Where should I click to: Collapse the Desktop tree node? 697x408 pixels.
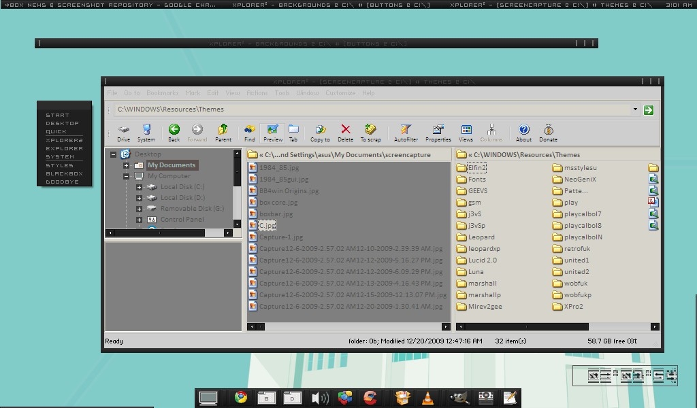point(114,154)
